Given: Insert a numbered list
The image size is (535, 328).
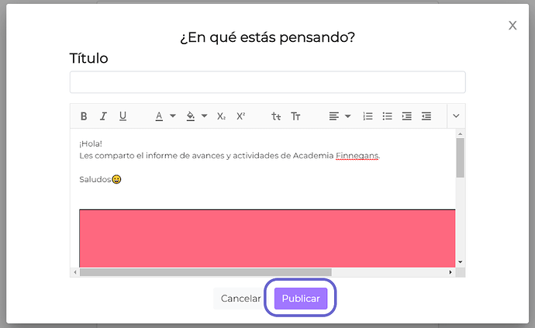Looking at the screenshot, I should 368,116.
